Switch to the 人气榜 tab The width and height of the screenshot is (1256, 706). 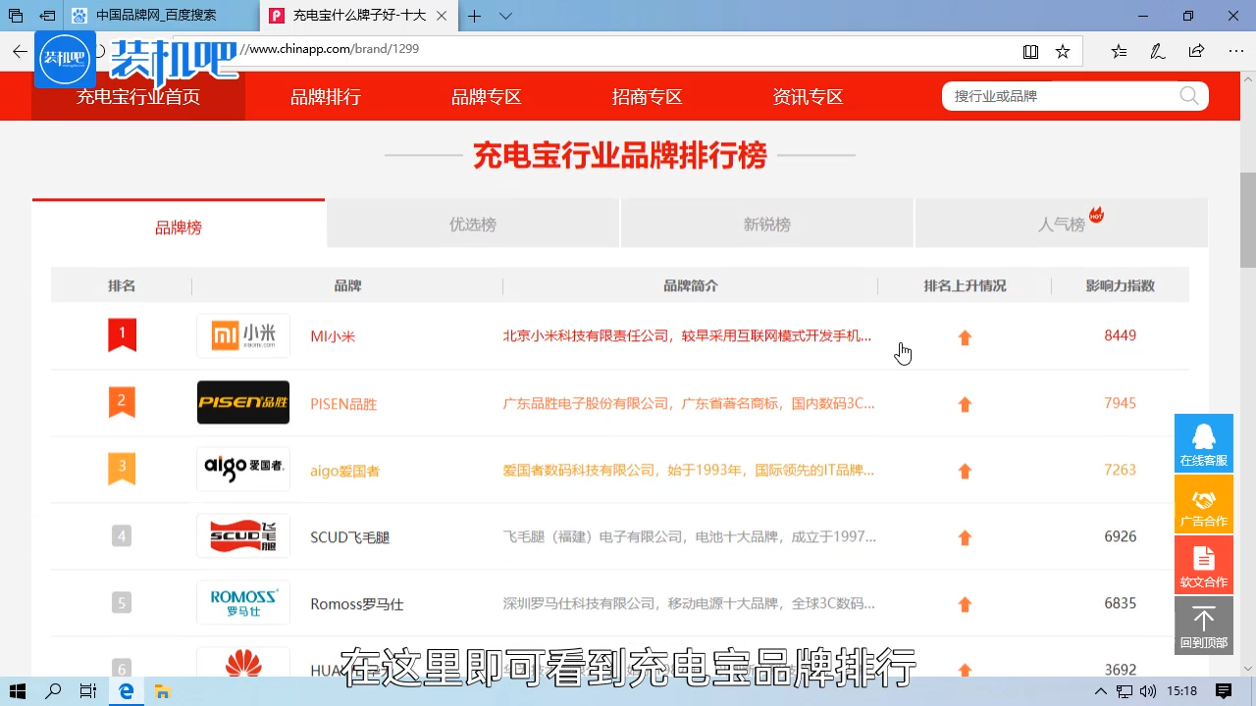point(1061,224)
